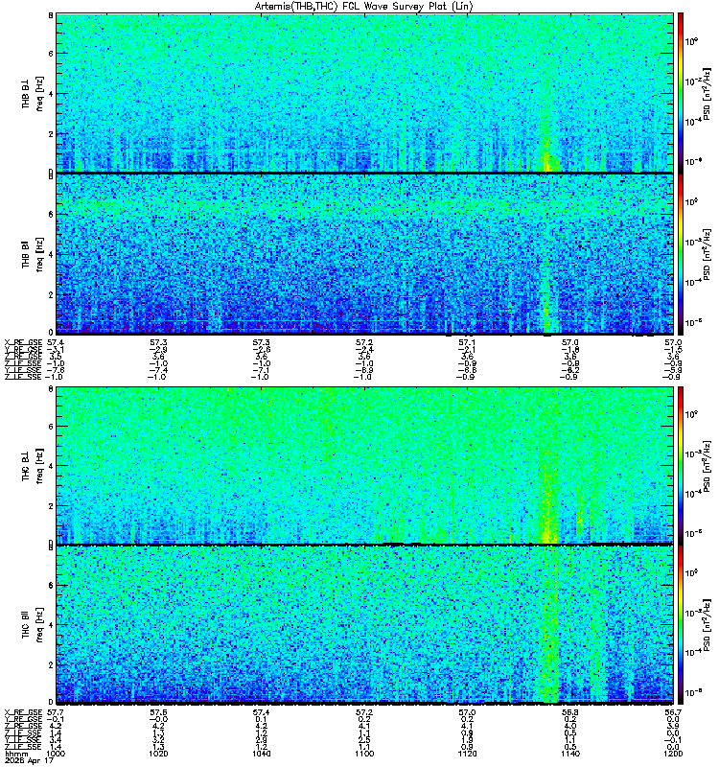Click the THB B⊥ panel color bar
Image resolution: width=719 pixels, height=767 pixels.
[681, 92]
